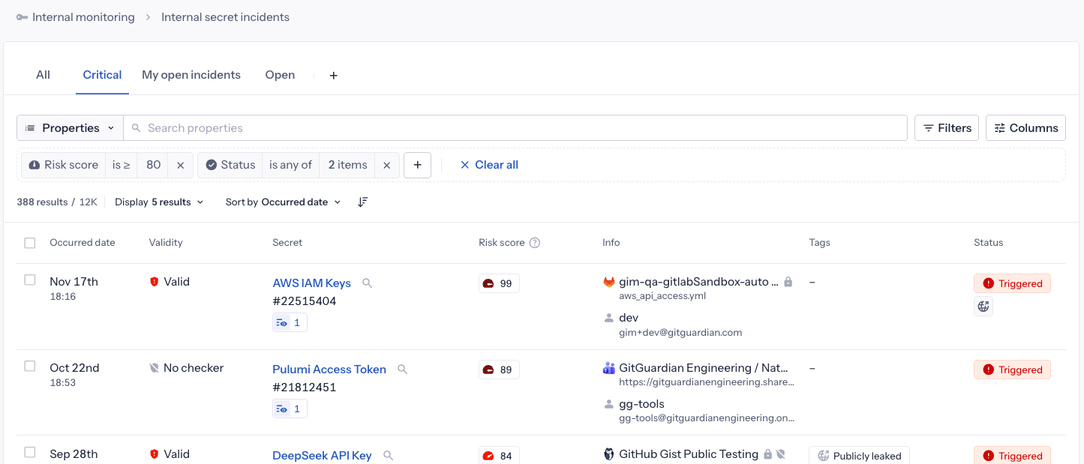
Task: Select the Sep 28th incident checkbox
Action: 30,452
